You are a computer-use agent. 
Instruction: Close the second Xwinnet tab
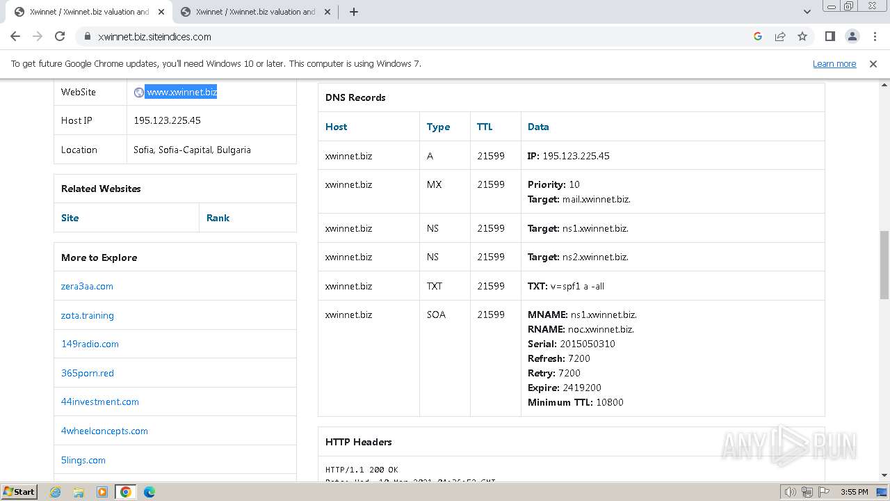click(327, 12)
